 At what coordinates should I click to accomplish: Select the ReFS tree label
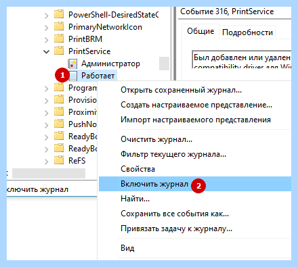coord(77,161)
